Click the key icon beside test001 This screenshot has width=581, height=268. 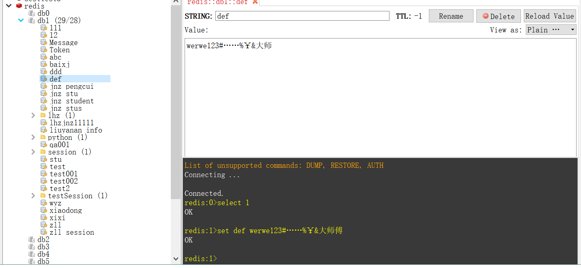44,174
